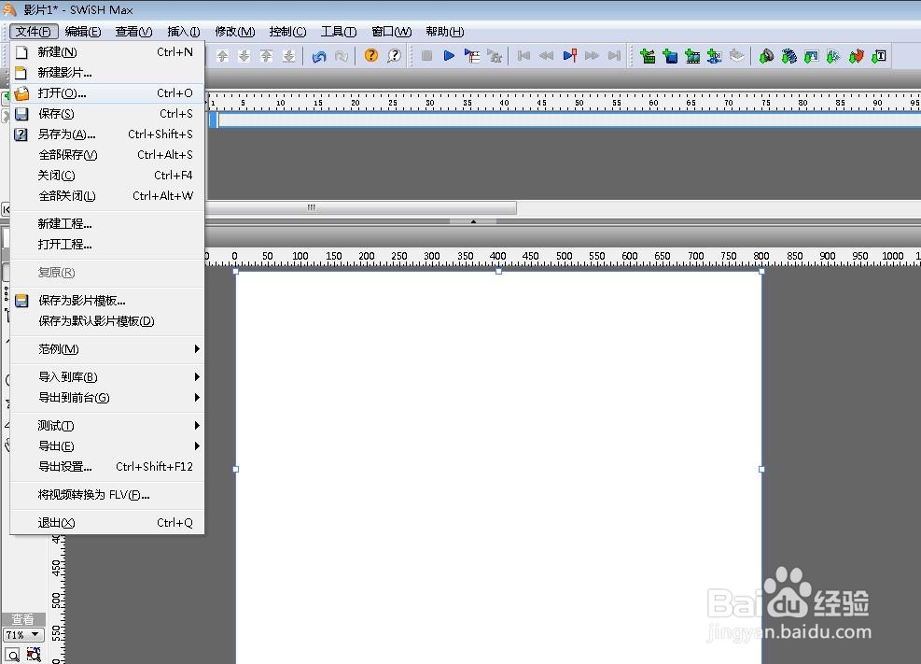Open Help topics orange question icon
The height and width of the screenshot is (664, 921).
(x=371, y=56)
